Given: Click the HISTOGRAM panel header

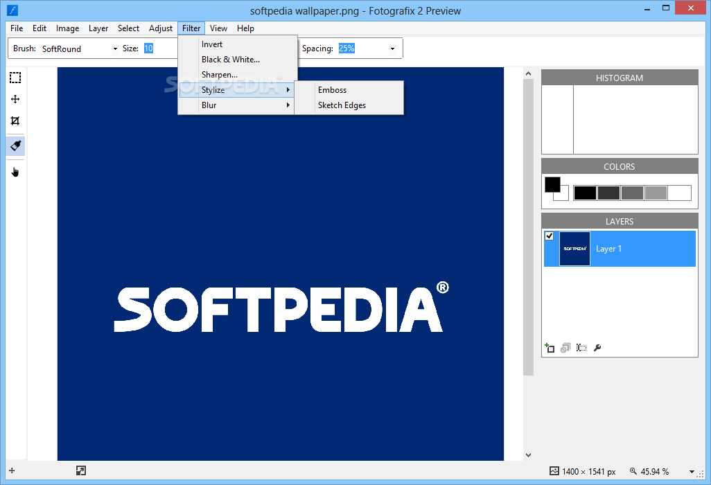Looking at the screenshot, I should [x=620, y=78].
